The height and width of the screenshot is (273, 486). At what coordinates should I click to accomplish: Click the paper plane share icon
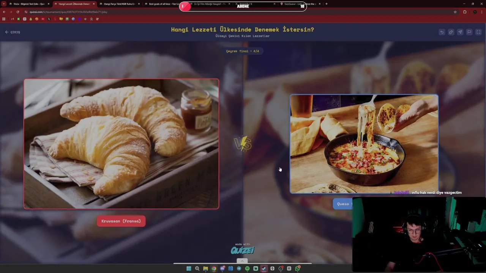pyautogui.click(x=460, y=32)
